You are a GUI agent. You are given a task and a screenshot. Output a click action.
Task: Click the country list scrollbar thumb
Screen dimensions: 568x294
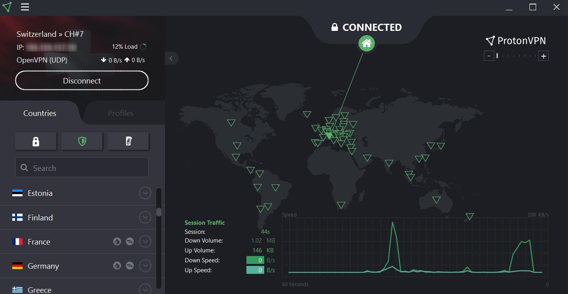159,212
